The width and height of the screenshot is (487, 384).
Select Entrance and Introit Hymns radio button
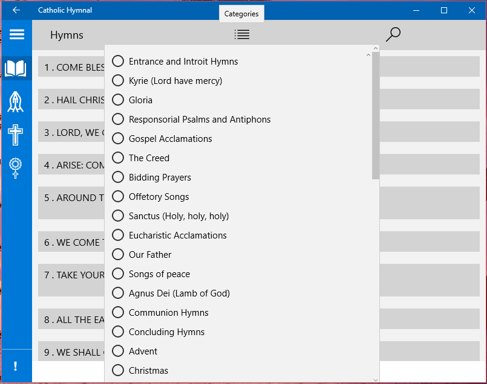point(118,61)
